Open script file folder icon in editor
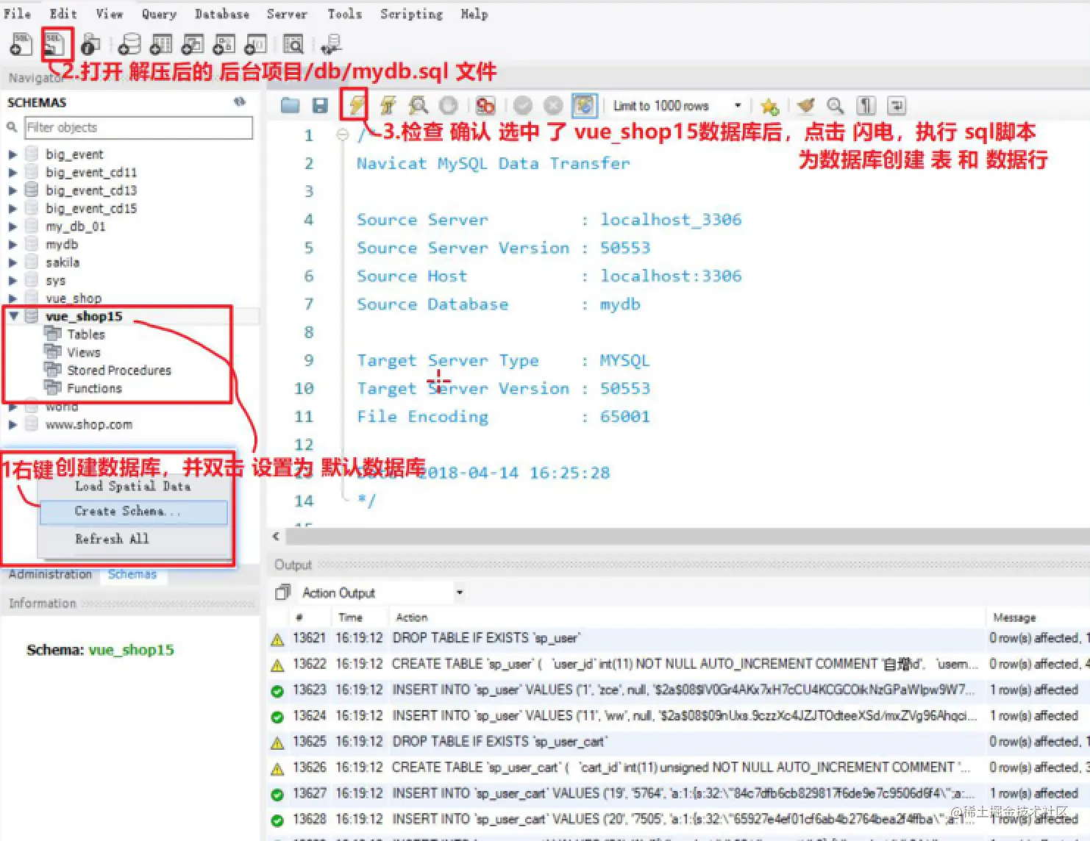 pyautogui.click(x=290, y=106)
